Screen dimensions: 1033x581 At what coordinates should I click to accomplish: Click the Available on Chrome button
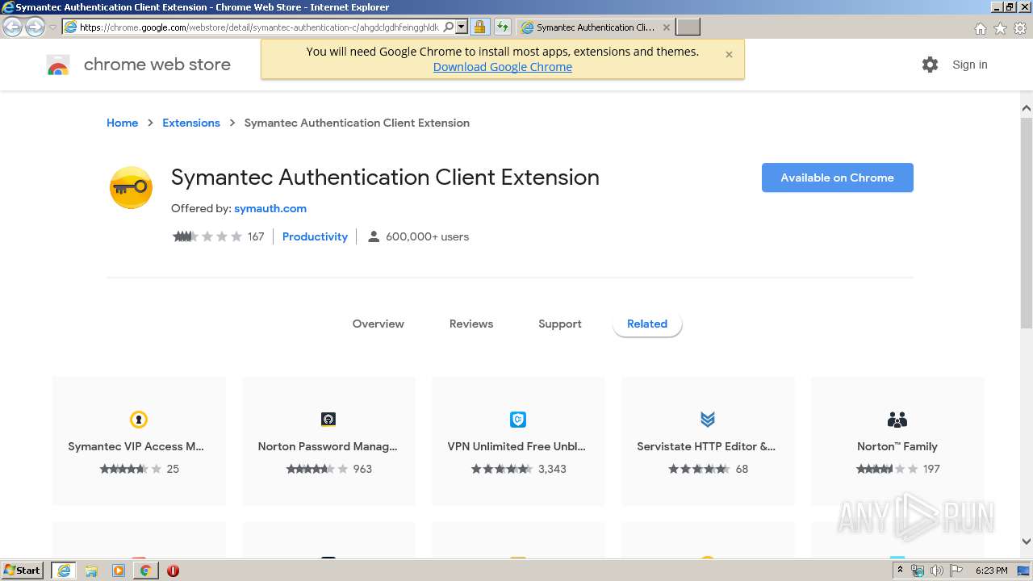(x=838, y=178)
